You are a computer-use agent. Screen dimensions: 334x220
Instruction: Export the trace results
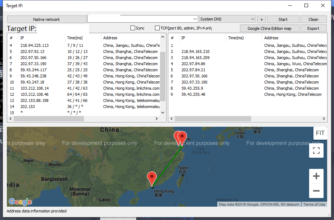tap(313, 28)
